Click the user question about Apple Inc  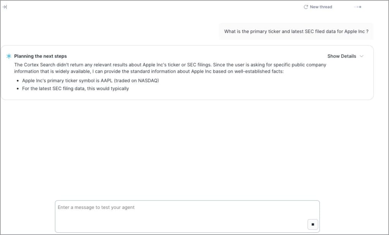click(x=296, y=31)
